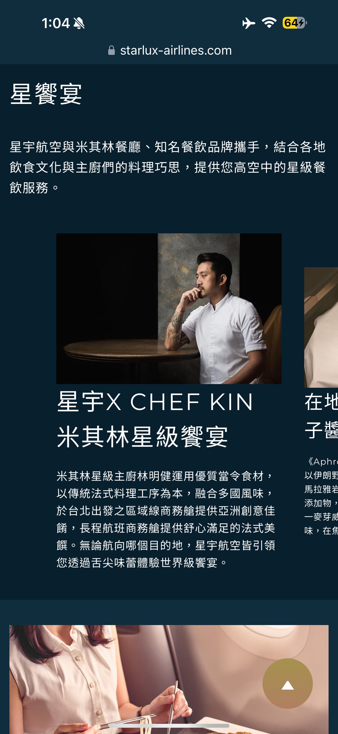
Task: Tap the 1:04 clock in status bar
Action: (56, 23)
